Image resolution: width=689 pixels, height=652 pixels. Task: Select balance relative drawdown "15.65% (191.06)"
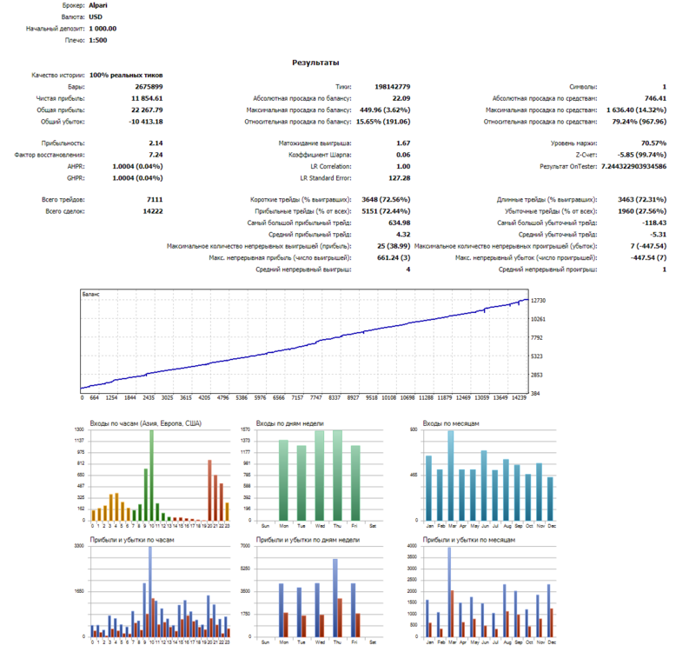[x=382, y=122]
